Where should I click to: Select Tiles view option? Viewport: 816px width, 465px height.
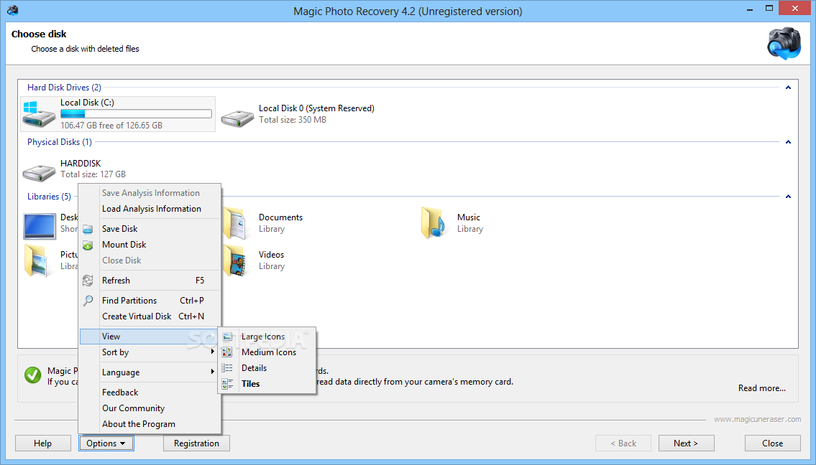coord(267,384)
